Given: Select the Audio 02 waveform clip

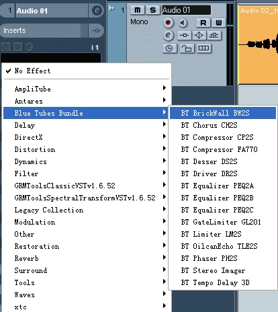Looking at the screenshot, I should (x=258, y=45).
